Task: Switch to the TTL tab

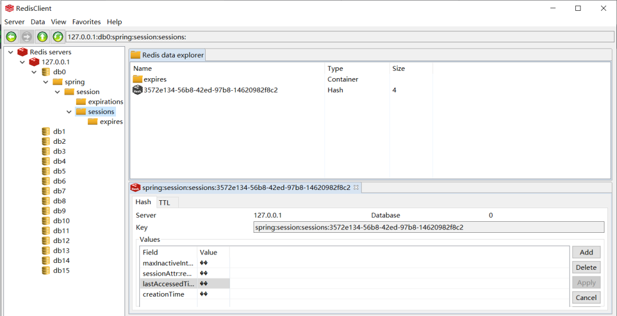Action: [167, 202]
